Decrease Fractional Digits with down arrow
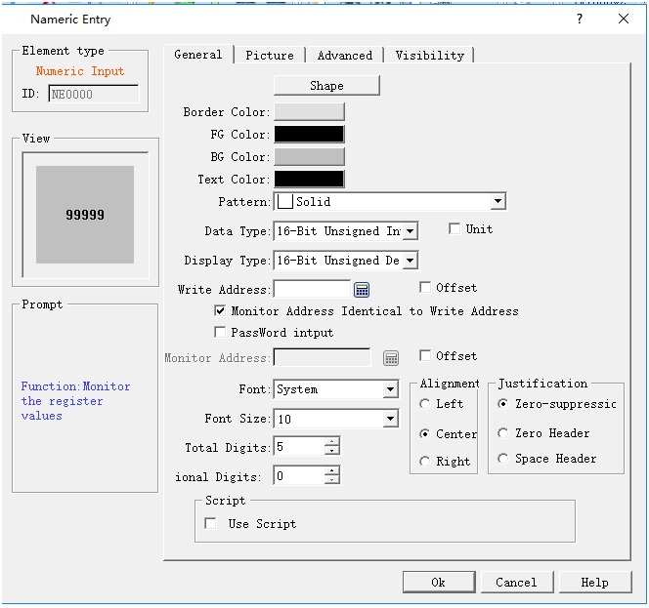This screenshot has width=649, height=608. [332, 481]
